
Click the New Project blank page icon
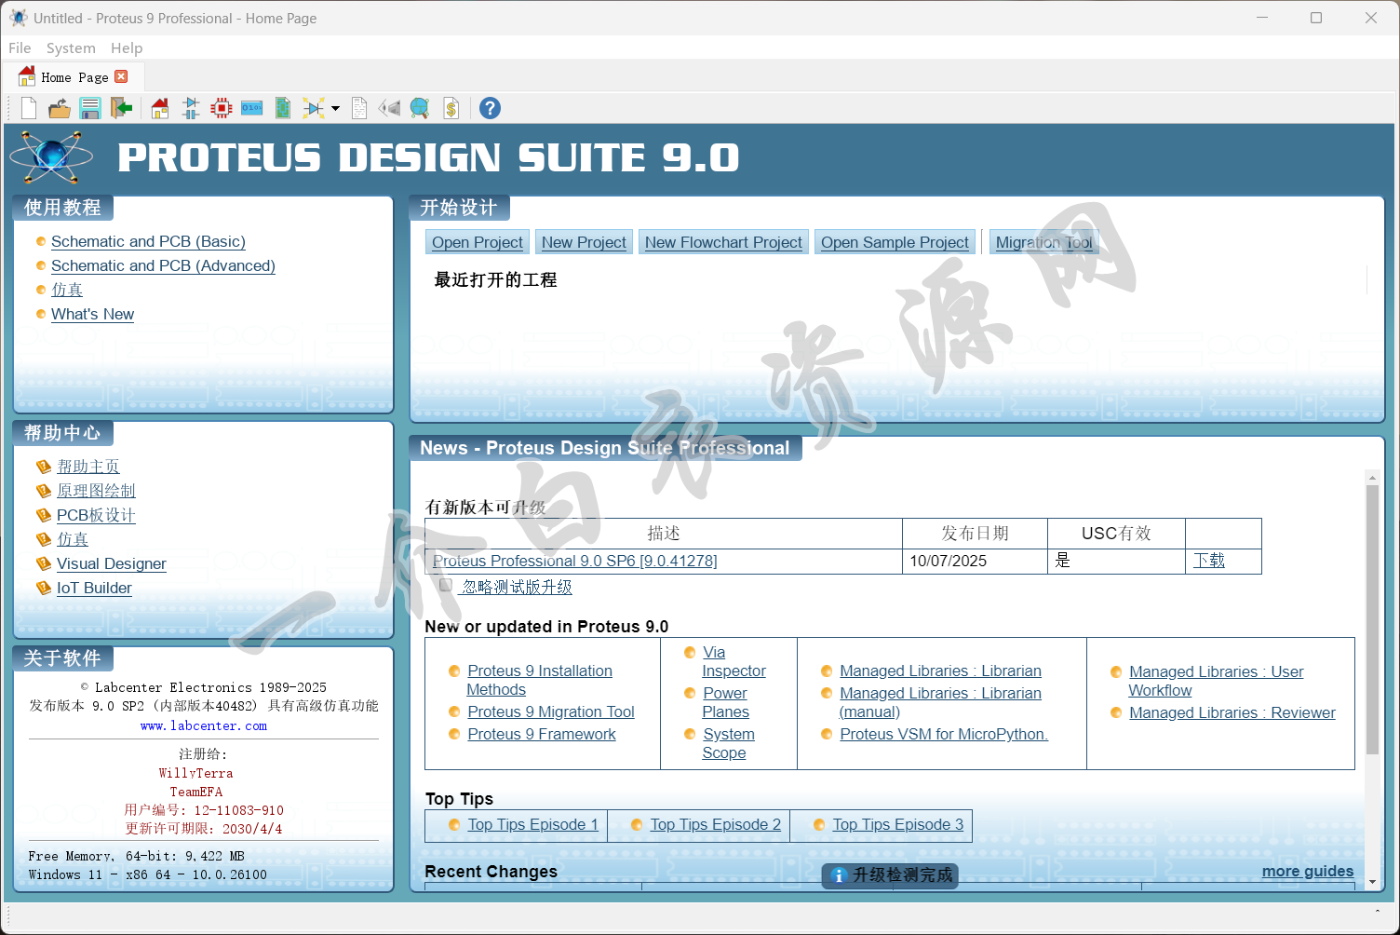(x=29, y=109)
